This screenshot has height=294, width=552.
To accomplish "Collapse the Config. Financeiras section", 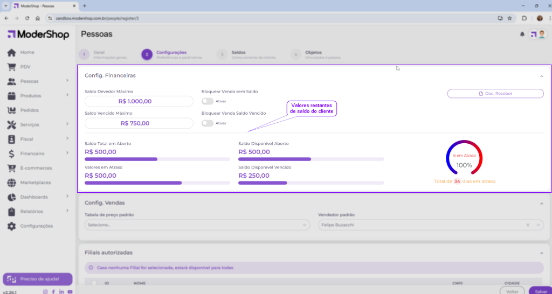I will (541, 76).
